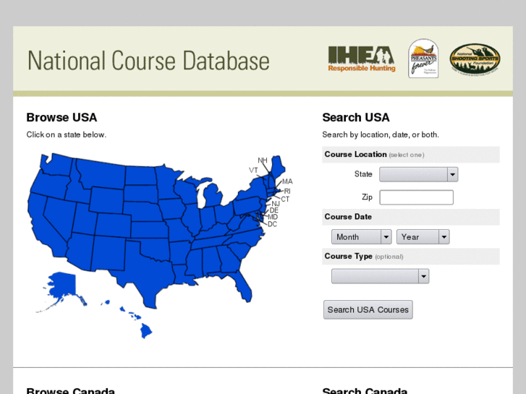The image size is (526, 394).
Task: Select Montana on the USA map
Action: pyautogui.click(x=102, y=175)
